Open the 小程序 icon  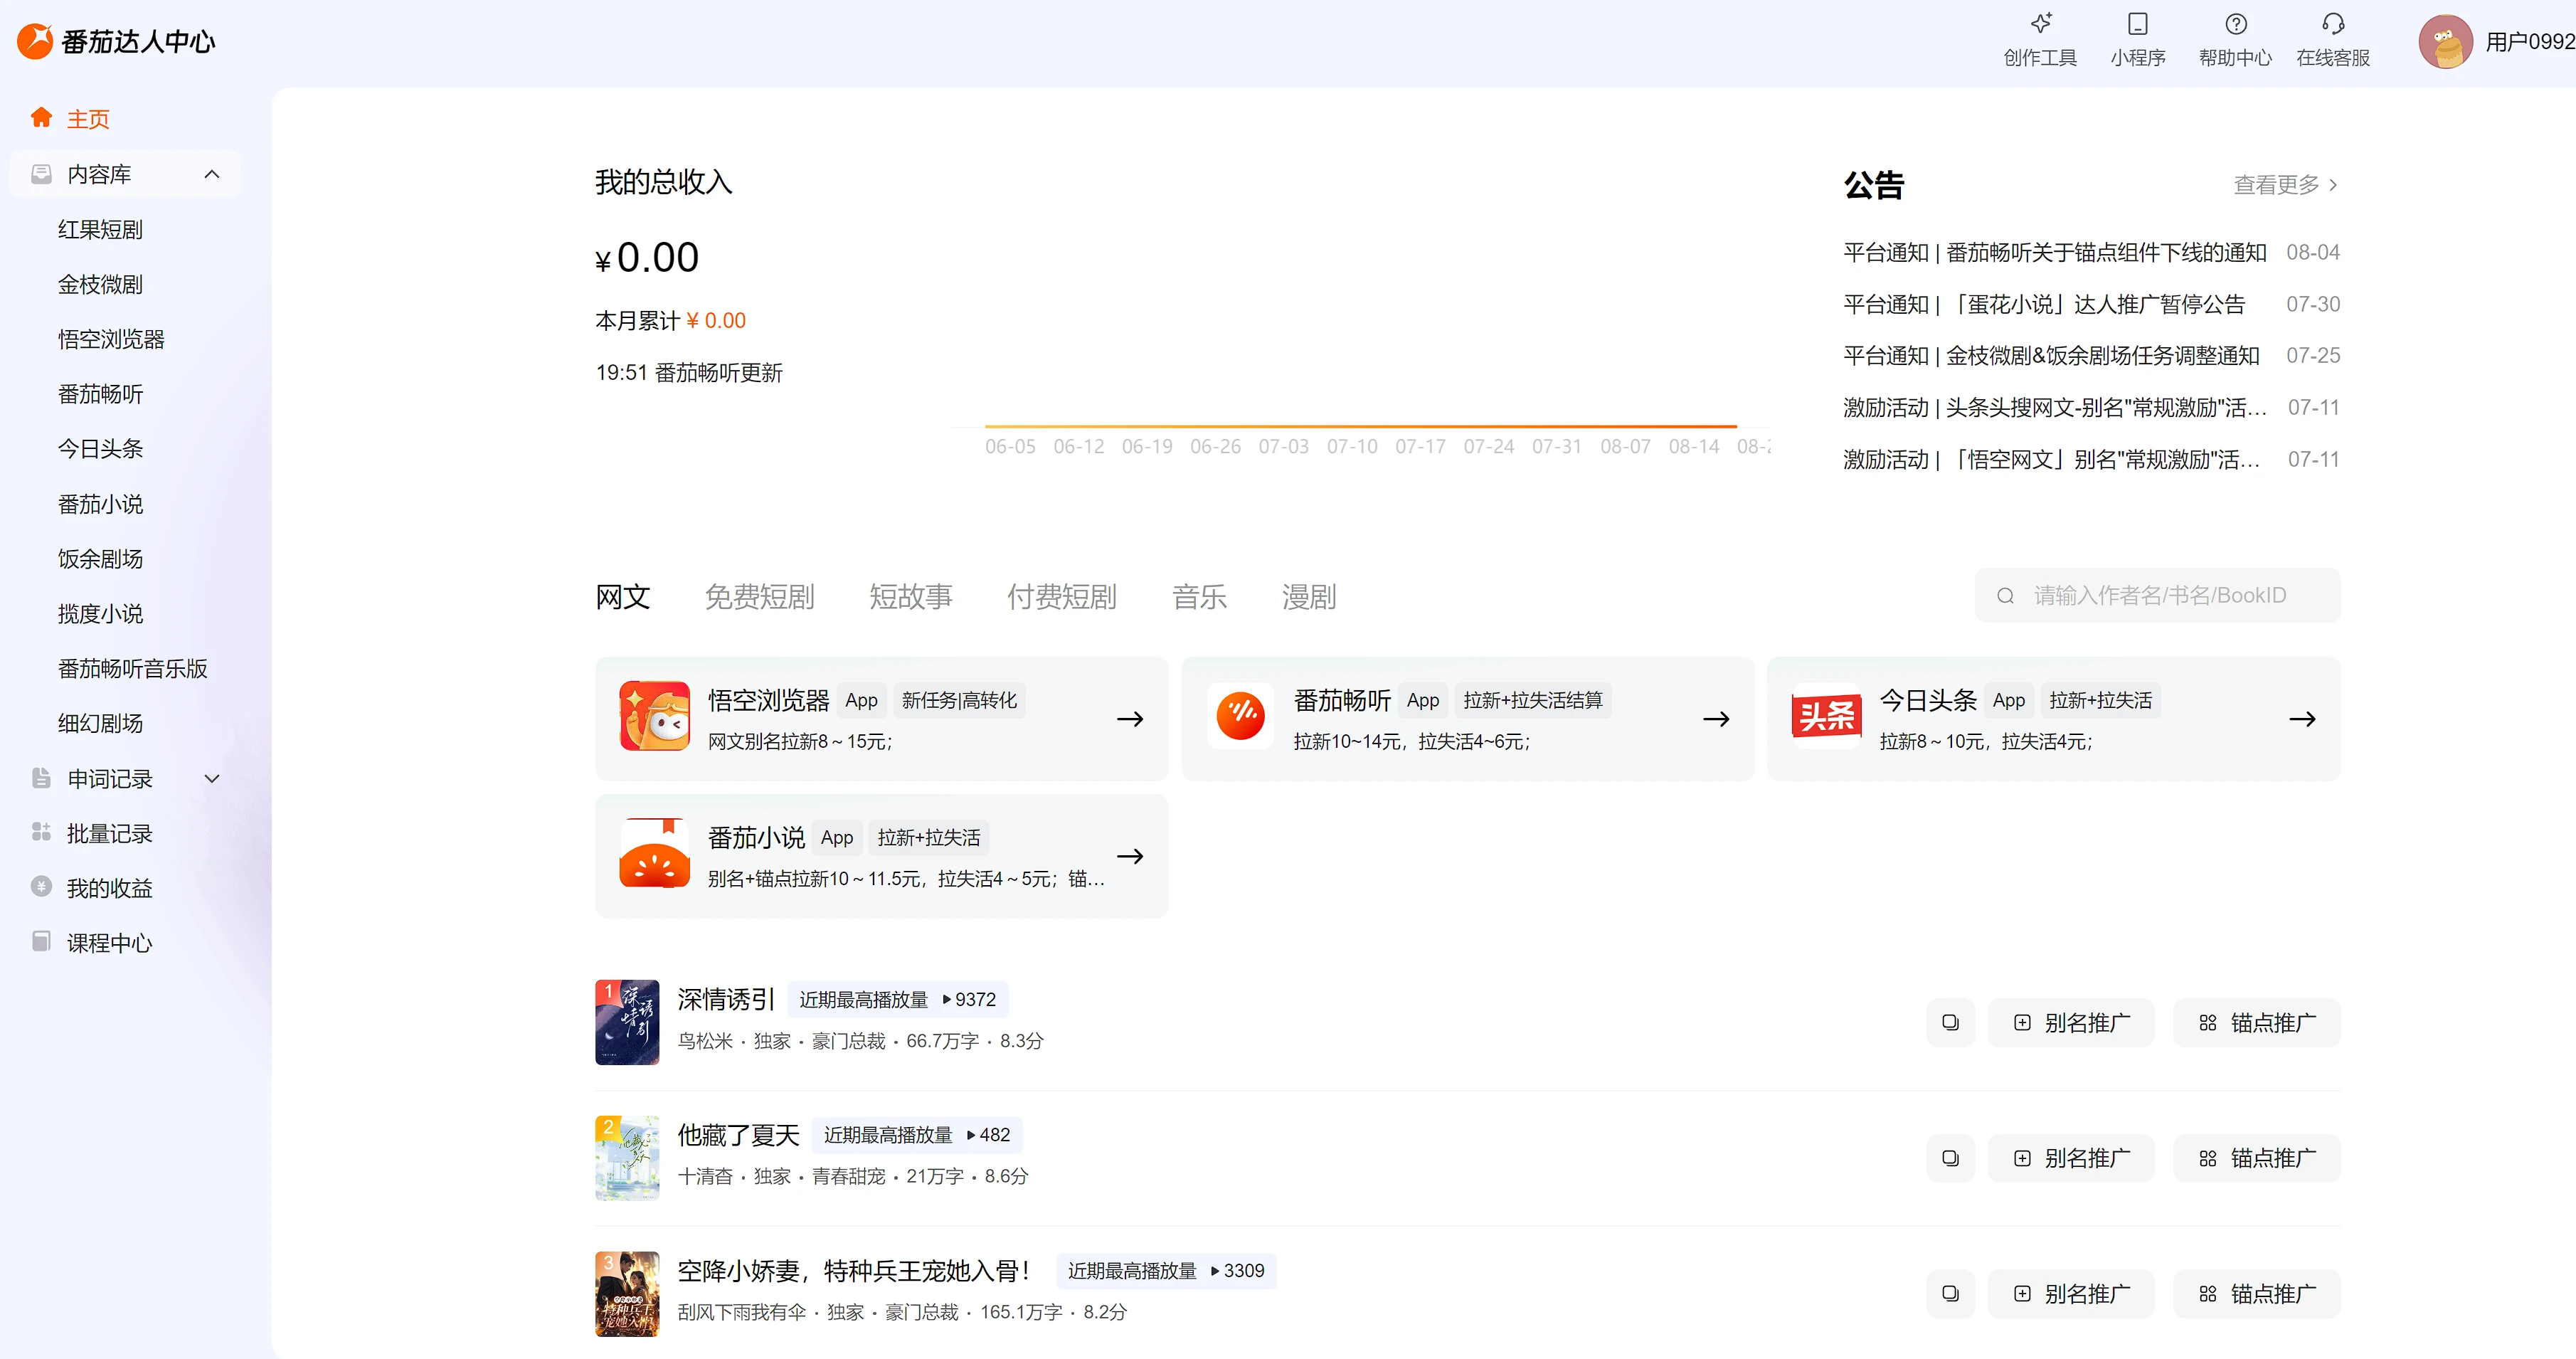point(2137,38)
